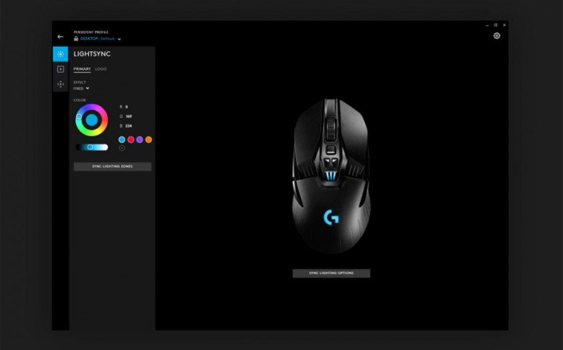
Task: Click the SYNC LIGHTING OPTIONS button
Action: click(x=331, y=273)
